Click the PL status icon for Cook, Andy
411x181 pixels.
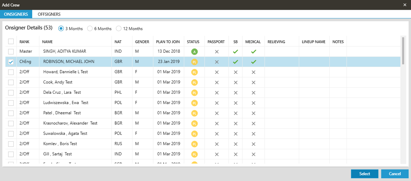[x=194, y=83]
